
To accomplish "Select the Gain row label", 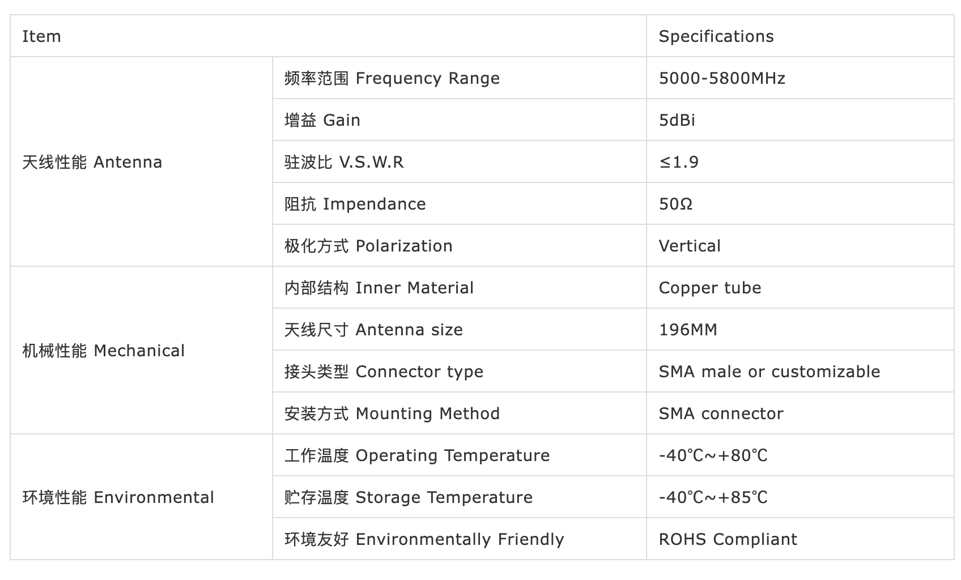I will click(x=322, y=120).
